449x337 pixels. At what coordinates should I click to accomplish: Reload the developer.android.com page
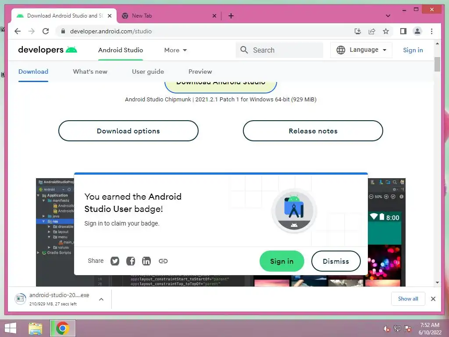tap(46, 31)
